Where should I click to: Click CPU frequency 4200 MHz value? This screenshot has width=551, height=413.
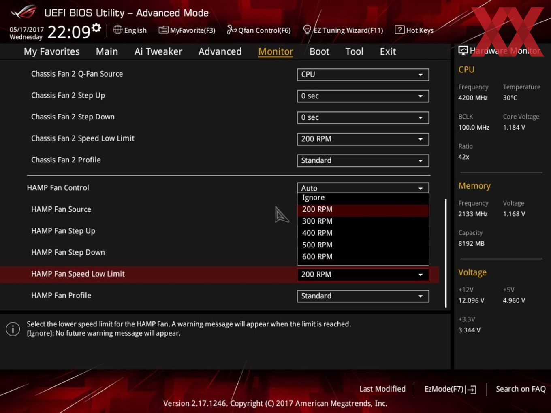coord(473,98)
